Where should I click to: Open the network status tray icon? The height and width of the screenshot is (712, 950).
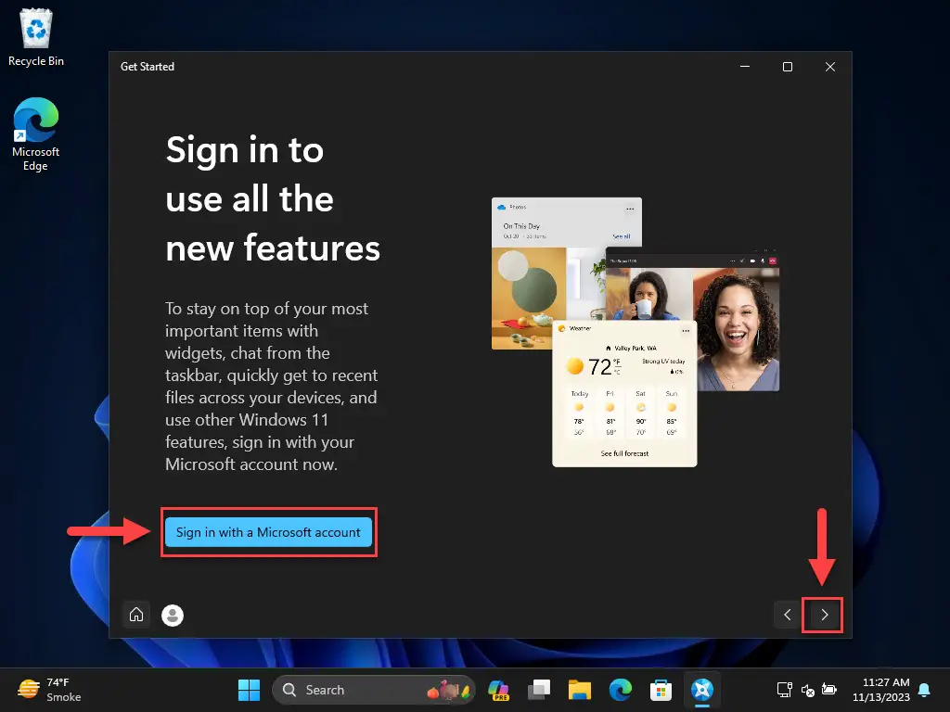pyautogui.click(x=785, y=690)
